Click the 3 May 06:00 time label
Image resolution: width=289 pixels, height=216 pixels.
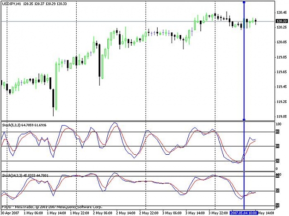[172, 213]
